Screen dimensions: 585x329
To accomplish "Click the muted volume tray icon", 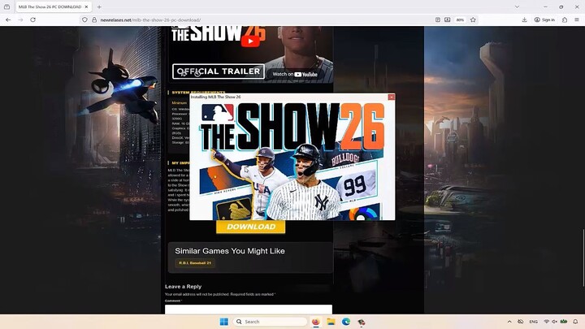I will pyautogui.click(x=554, y=322).
